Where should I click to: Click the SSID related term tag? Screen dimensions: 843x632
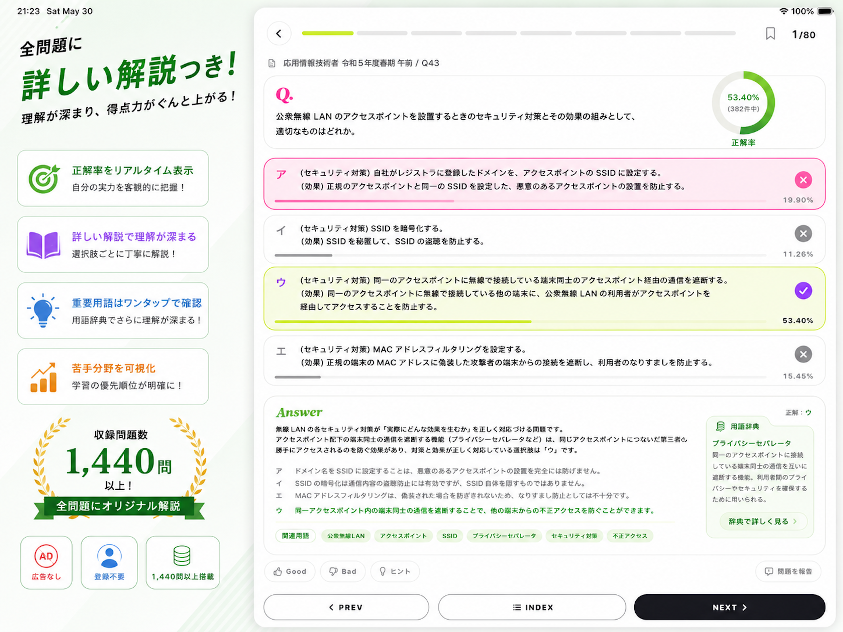pos(450,536)
